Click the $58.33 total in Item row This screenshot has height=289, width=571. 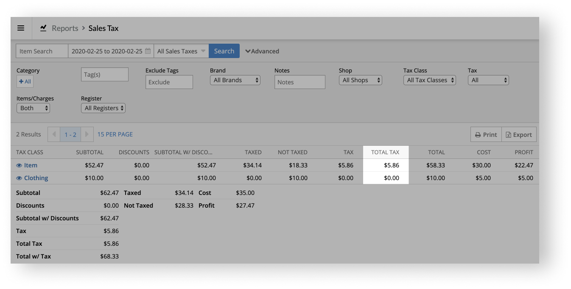click(436, 165)
